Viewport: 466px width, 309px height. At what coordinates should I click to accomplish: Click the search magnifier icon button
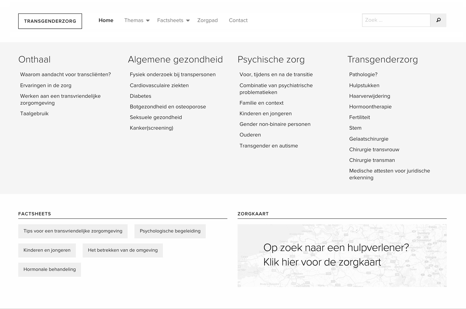pyautogui.click(x=438, y=20)
